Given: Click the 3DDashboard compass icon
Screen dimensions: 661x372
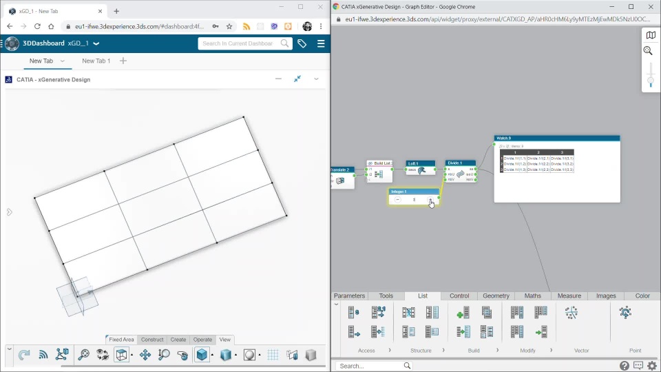Looking at the screenshot, I should tap(12, 43).
